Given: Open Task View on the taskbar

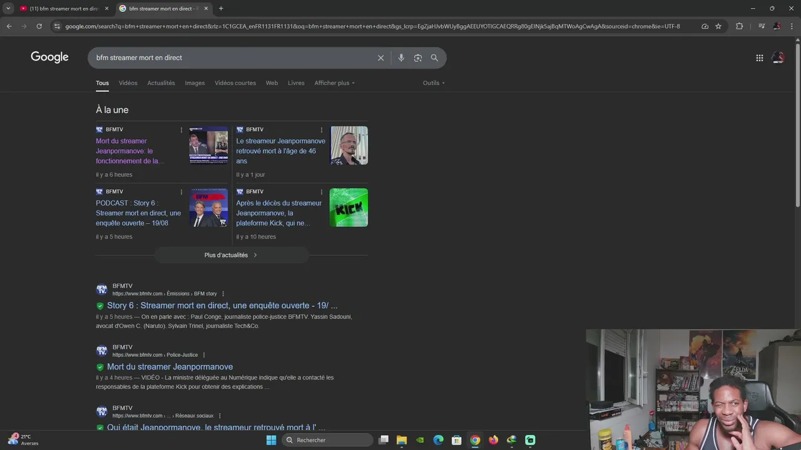Looking at the screenshot, I should (x=384, y=440).
